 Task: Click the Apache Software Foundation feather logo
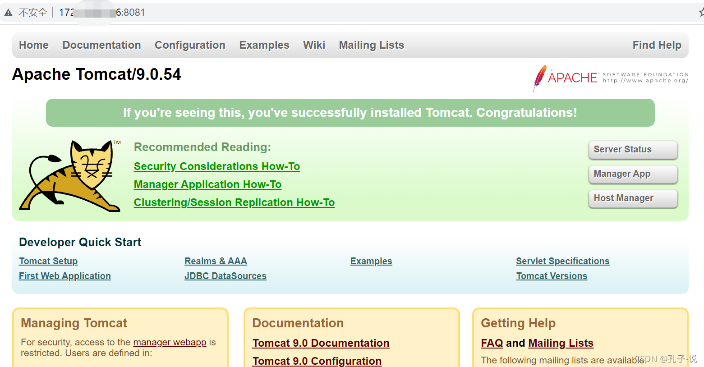(611, 78)
